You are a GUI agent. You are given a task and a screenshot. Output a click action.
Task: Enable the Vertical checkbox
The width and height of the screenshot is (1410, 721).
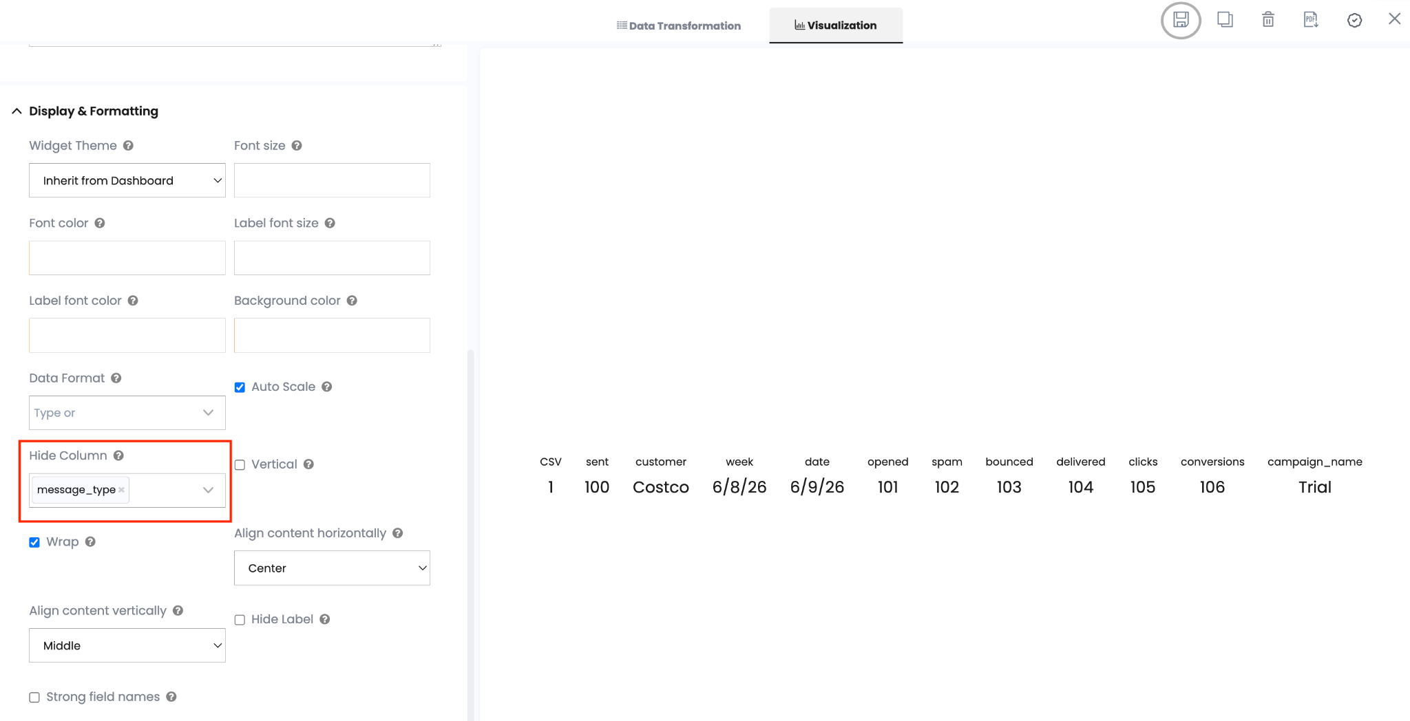tap(240, 465)
